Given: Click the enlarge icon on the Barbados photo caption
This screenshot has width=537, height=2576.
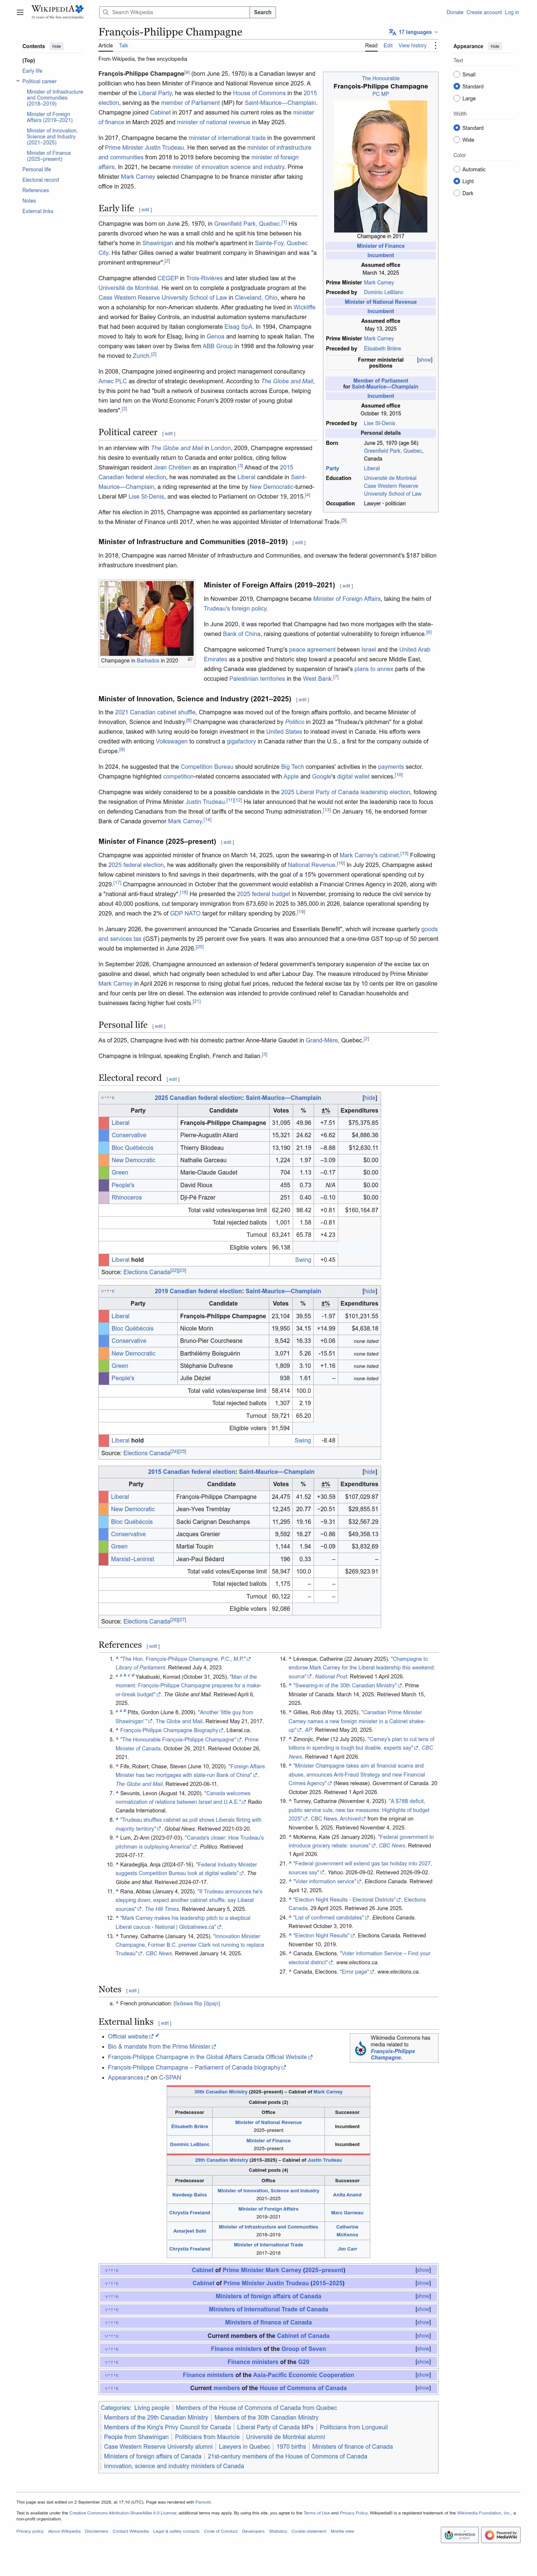Looking at the screenshot, I should 190,659.
